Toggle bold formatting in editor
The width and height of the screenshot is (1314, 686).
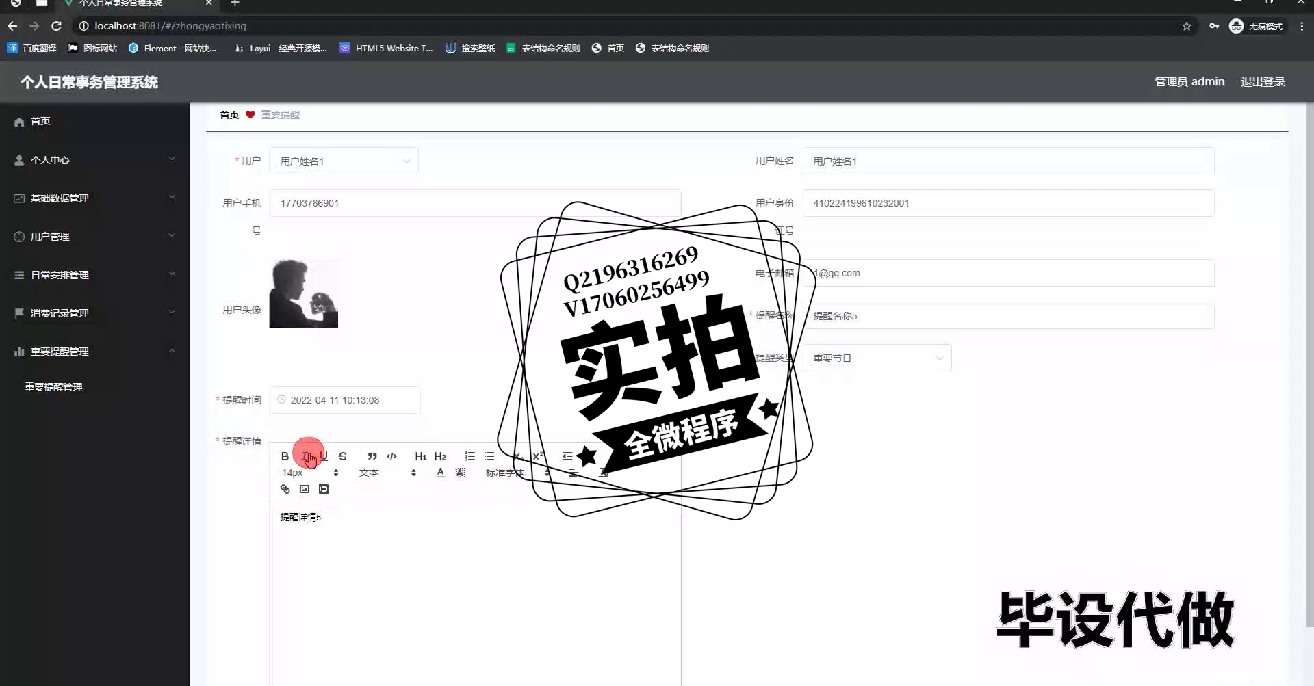pos(285,456)
